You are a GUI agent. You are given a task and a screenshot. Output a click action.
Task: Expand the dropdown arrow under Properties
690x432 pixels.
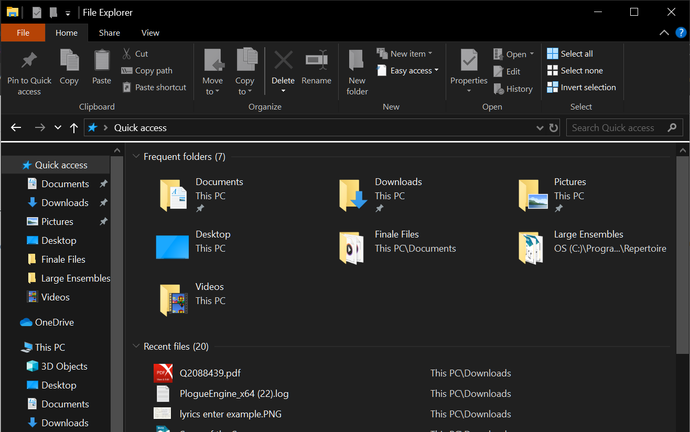pyautogui.click(x=469, y=91)
